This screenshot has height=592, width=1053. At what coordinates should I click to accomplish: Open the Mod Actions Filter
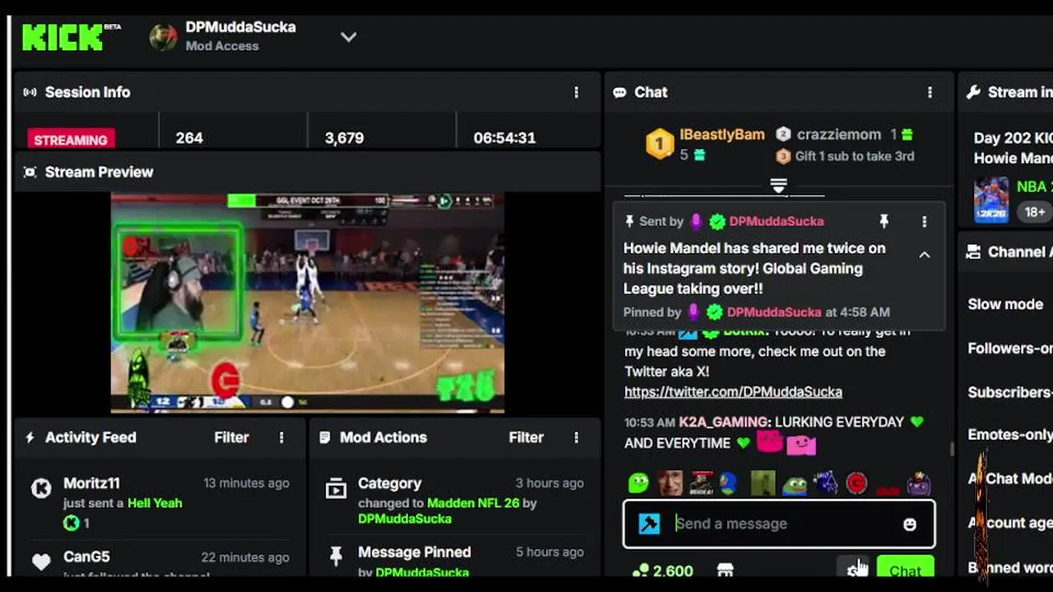[526, 437]
